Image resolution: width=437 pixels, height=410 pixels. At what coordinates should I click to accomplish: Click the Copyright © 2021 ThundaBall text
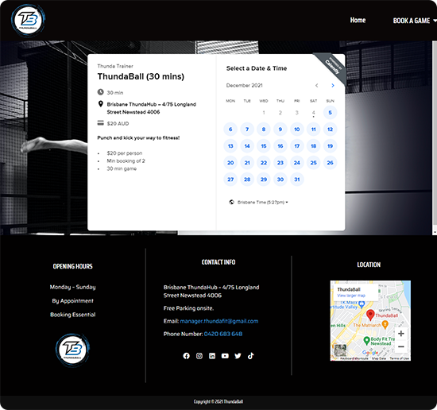(218, 401)
